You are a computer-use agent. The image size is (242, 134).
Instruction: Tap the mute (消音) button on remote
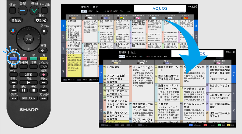click(x=12, y=10)
